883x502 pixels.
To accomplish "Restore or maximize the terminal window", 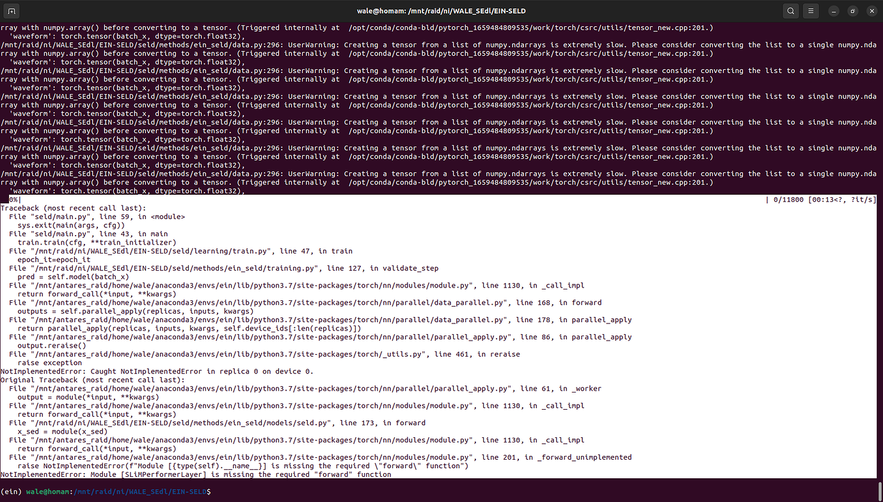I will [853, 11].
